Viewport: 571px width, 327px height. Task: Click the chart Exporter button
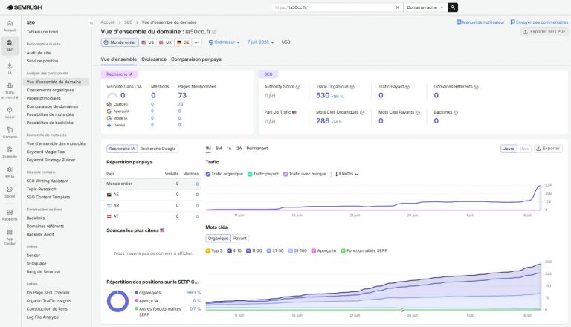point(548,149)
